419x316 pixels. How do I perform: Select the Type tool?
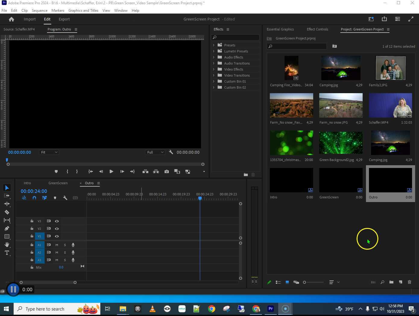coord(7,253)
